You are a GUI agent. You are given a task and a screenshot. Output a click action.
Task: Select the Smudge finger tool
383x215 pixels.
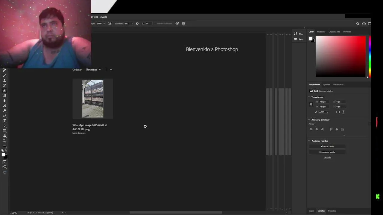pos(4,106)
